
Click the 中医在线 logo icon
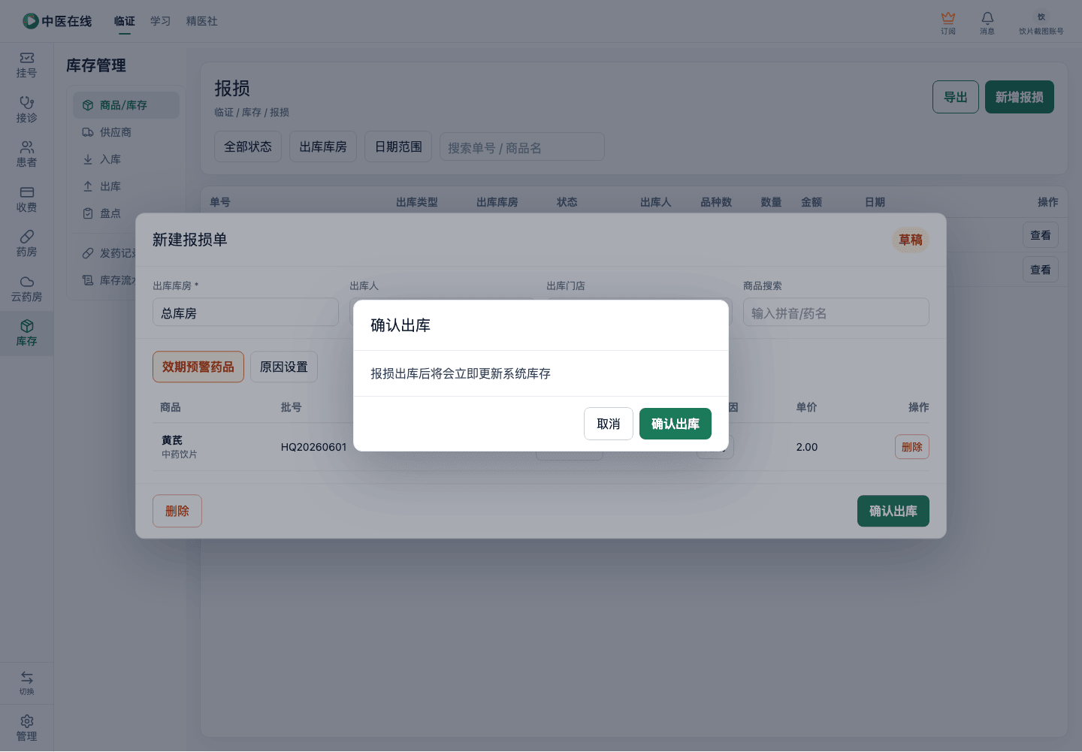click(31, 21)
